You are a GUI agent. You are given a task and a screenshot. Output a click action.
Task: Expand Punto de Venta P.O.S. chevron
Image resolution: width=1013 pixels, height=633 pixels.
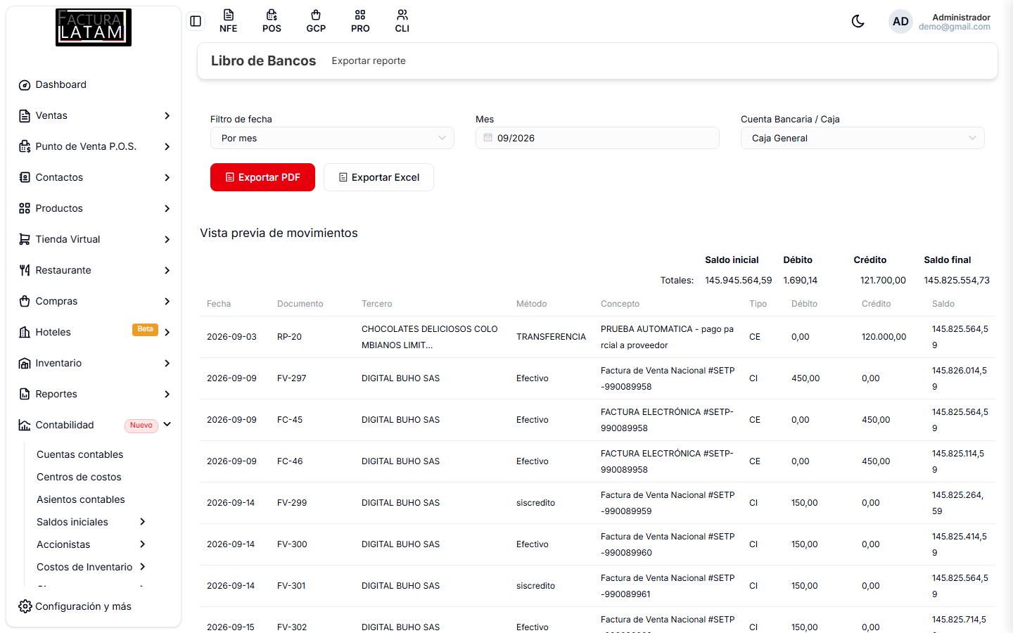coord(167,147)
